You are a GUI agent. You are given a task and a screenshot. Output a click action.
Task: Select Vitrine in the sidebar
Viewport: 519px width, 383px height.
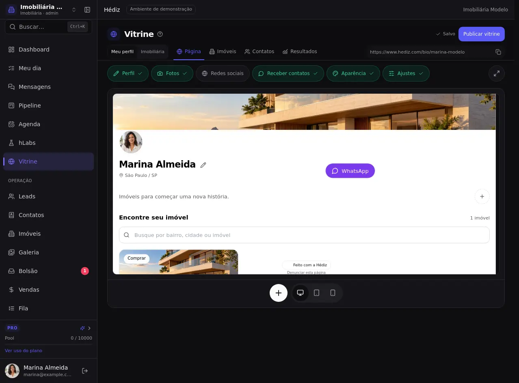[x=48, y=161]
